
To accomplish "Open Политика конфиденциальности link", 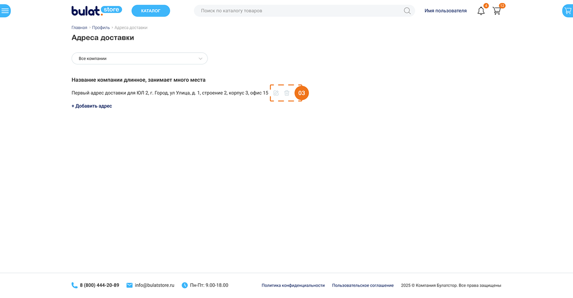I will (293, 286).
